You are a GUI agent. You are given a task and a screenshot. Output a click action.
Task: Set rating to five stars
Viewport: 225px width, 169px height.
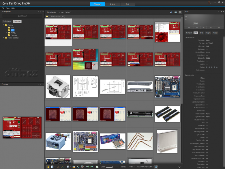coord(216,67)
